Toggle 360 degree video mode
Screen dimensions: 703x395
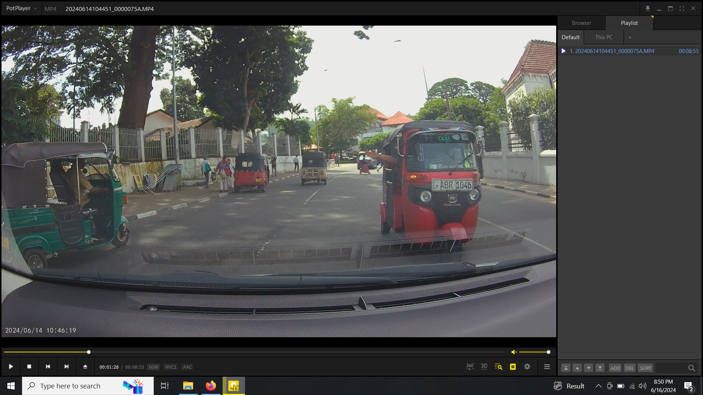tap(470, 366)
